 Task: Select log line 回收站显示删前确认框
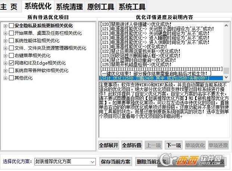click(x=140, y=56)
